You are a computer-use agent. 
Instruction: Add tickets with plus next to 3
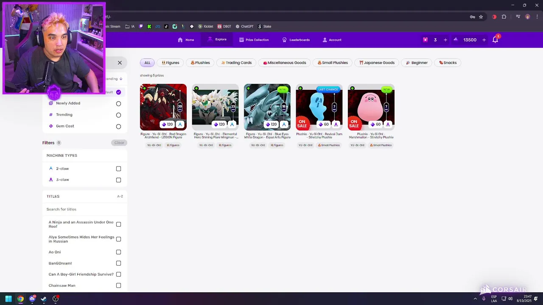point(445,40)
